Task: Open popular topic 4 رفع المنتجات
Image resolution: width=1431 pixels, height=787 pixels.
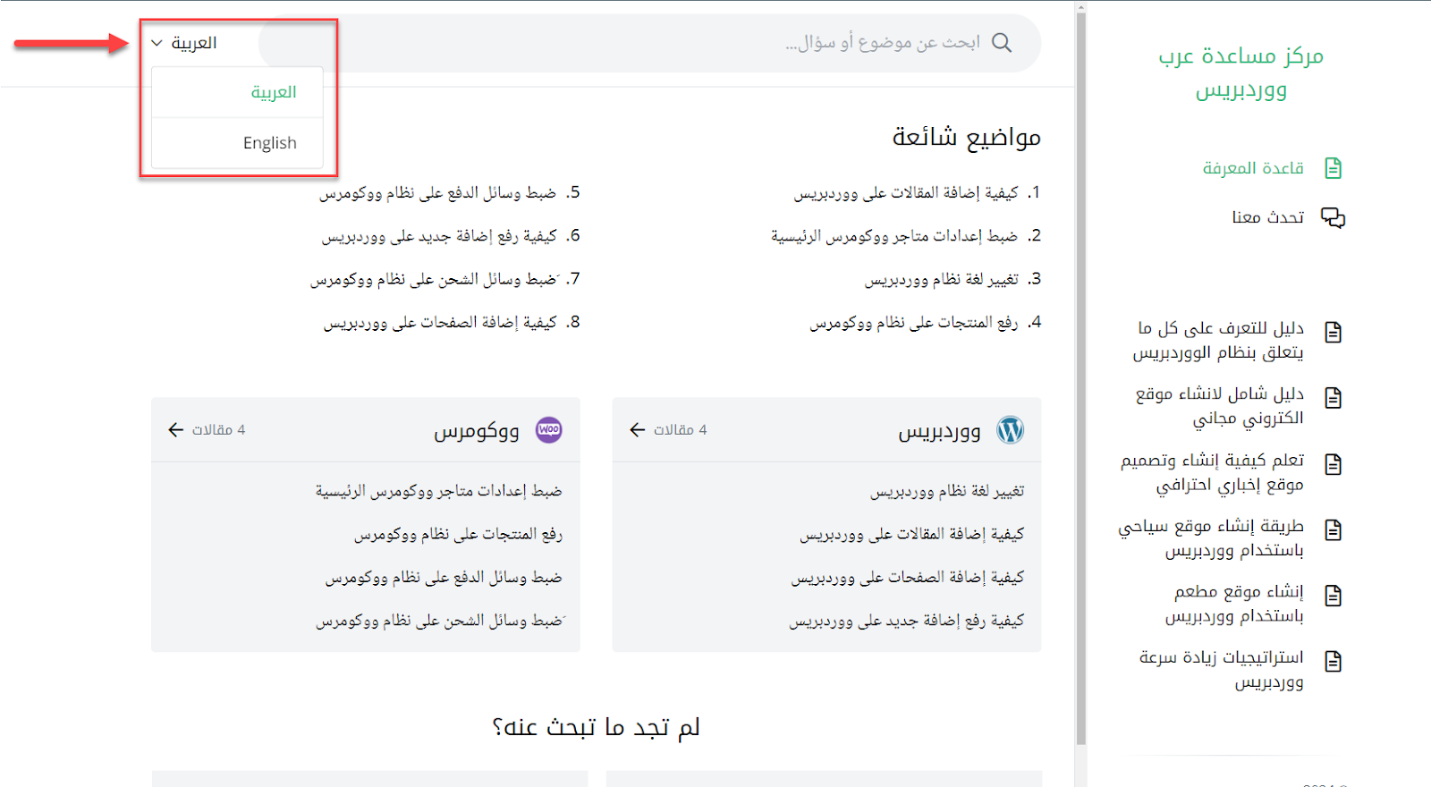Action: pyautogui.click(x=914, y=322)
